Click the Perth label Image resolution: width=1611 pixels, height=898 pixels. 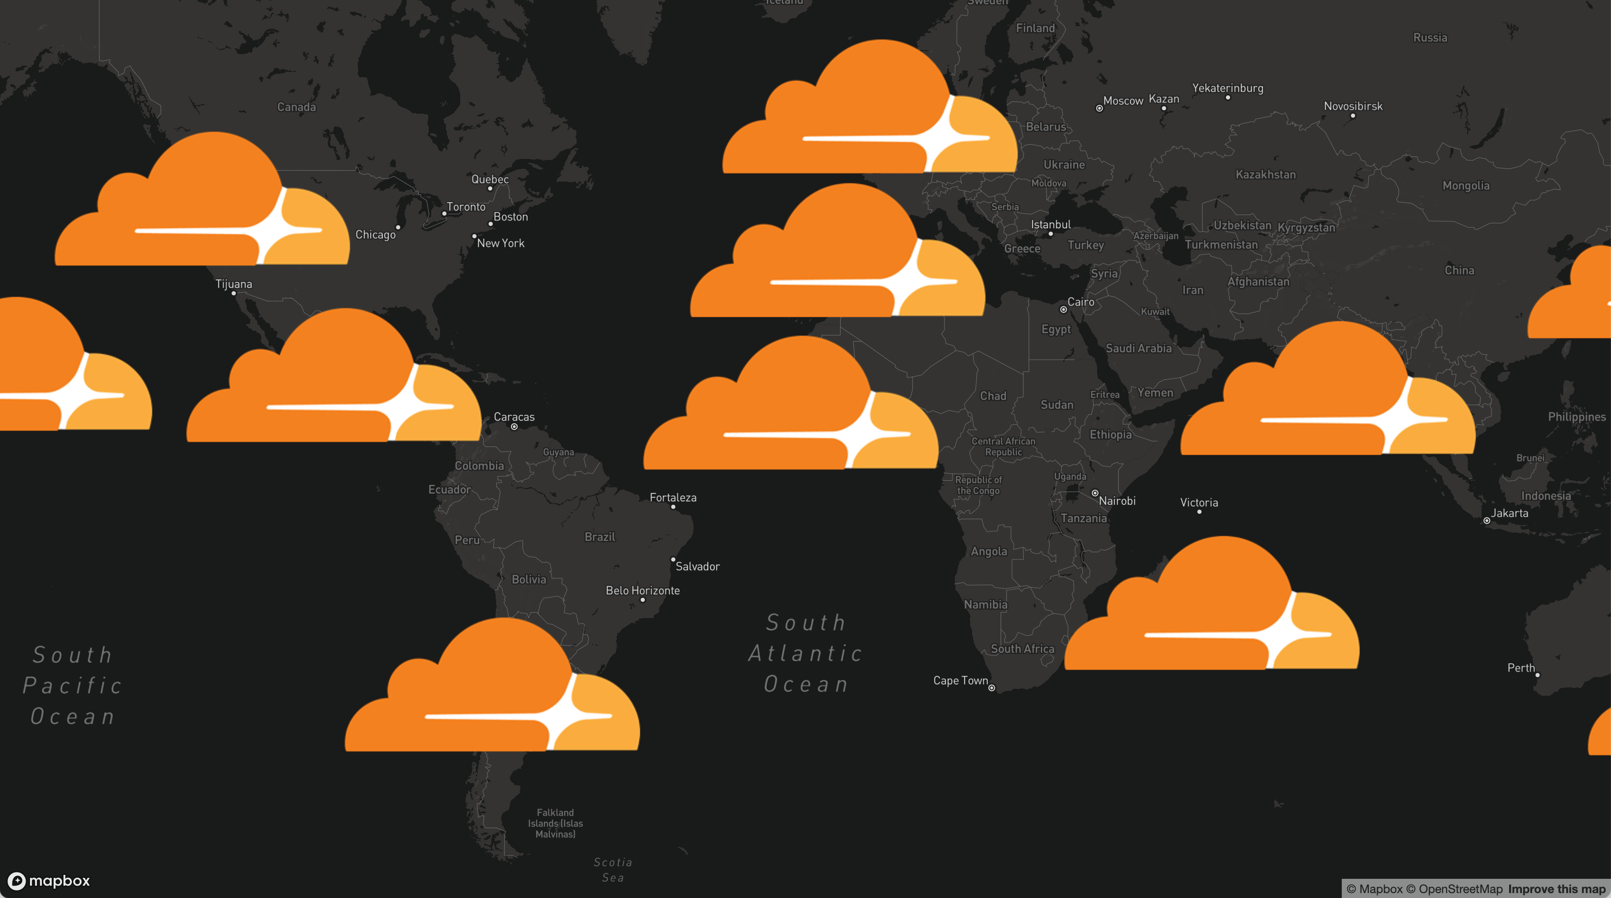coord(1521,668)
